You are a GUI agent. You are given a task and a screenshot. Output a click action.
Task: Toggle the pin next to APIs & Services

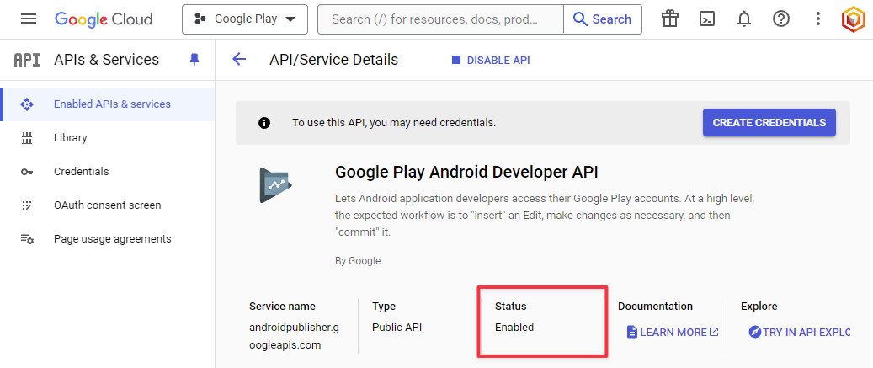click(194, 60)
